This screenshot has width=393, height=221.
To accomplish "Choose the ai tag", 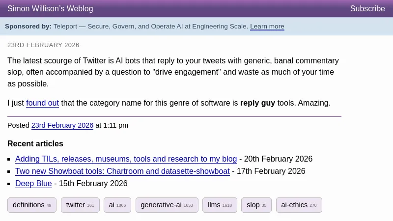I will point(117,205).
